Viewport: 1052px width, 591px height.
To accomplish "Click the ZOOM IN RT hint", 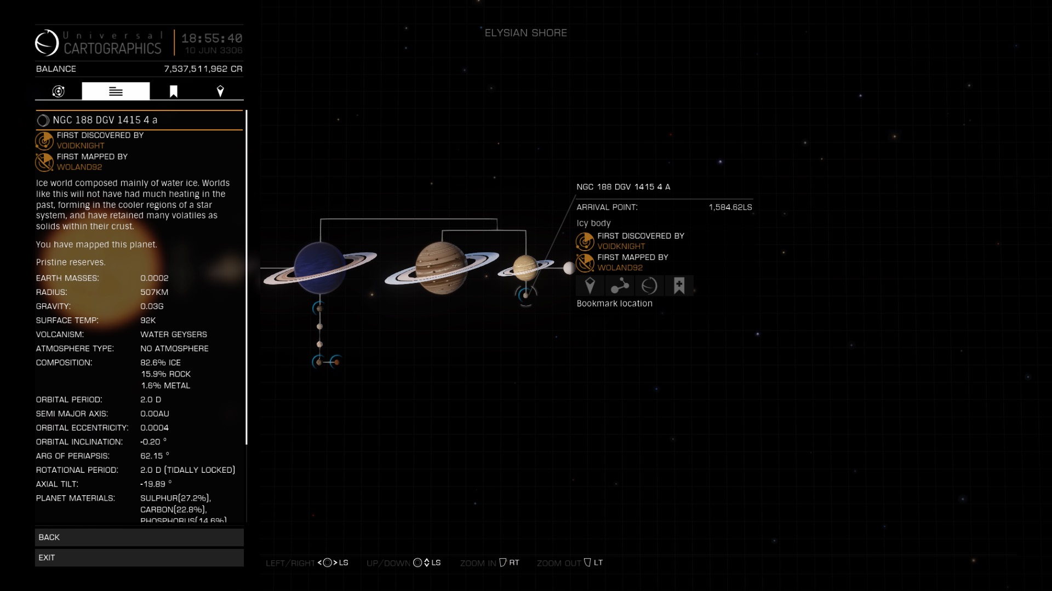I will pos(490,563).
